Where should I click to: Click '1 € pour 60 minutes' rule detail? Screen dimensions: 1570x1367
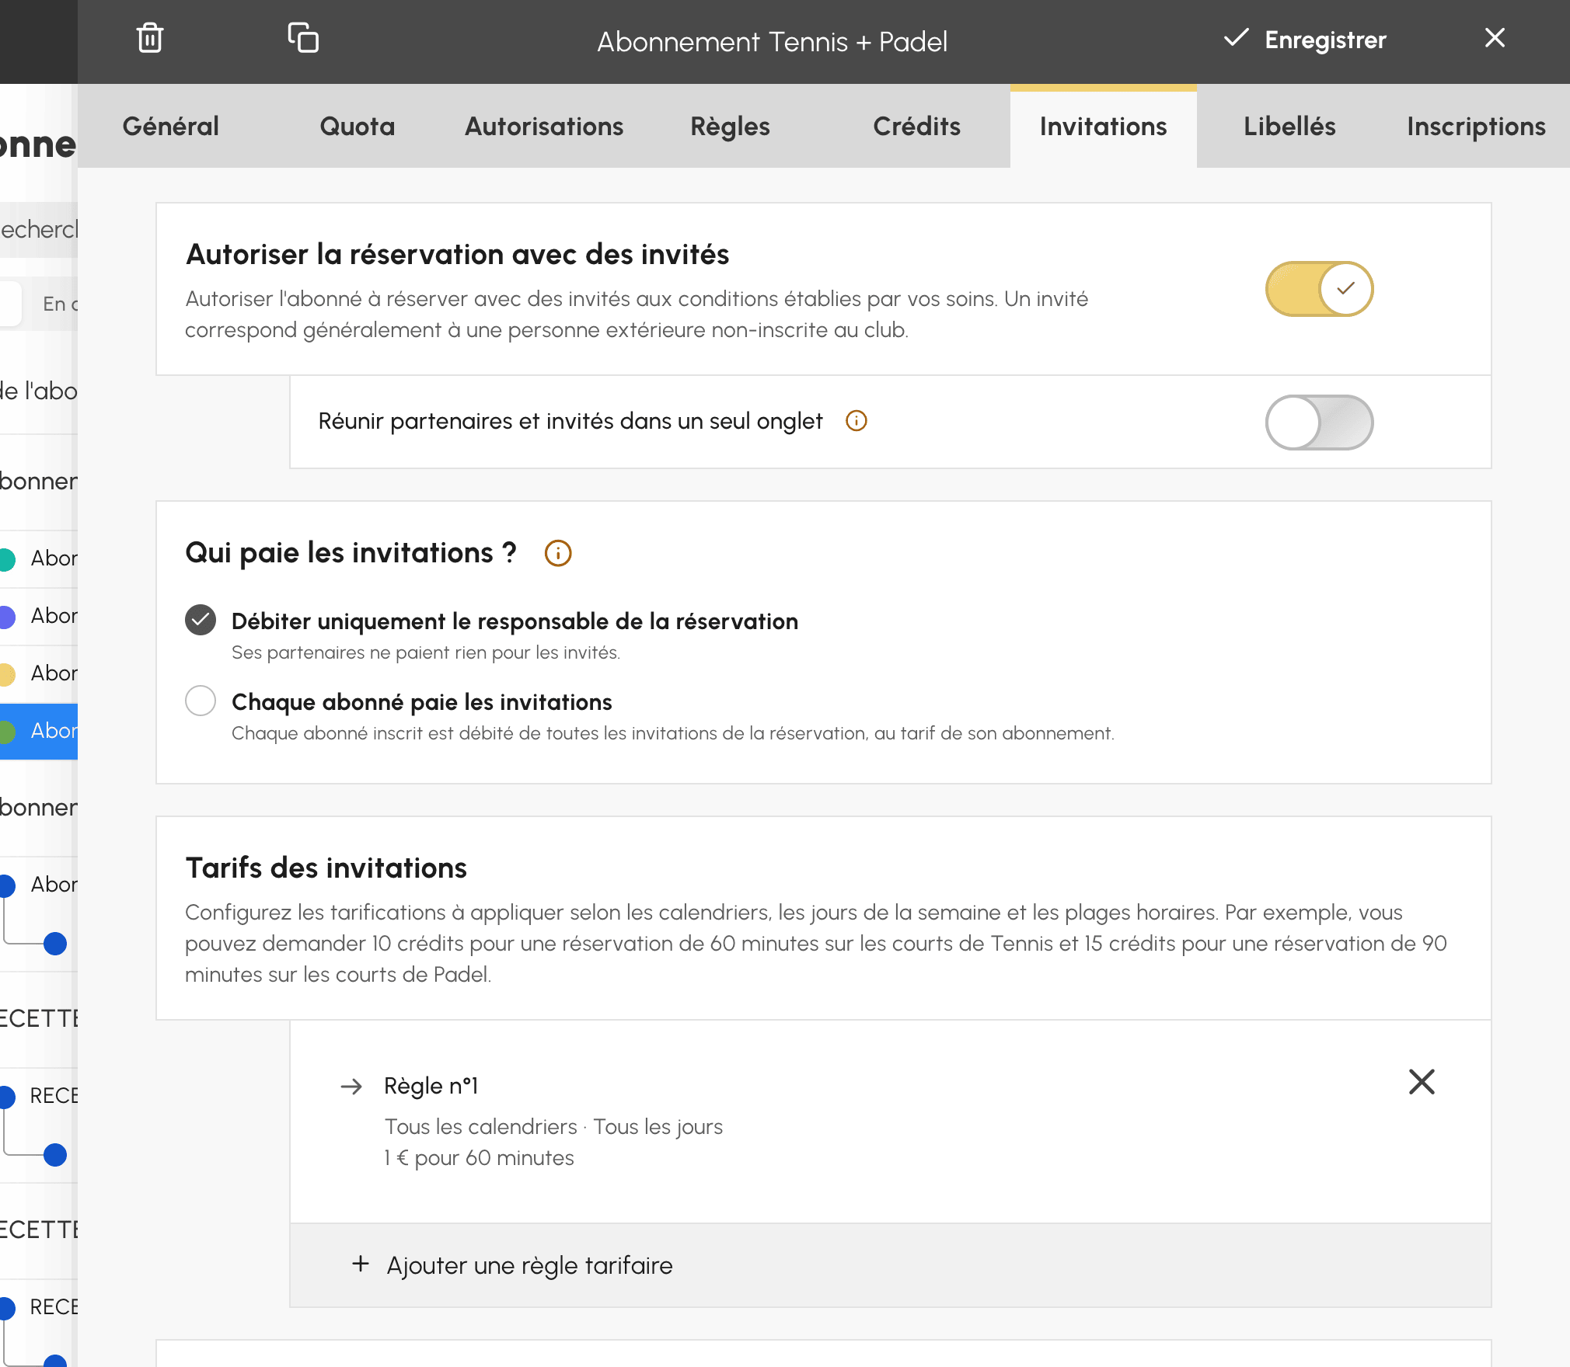479,1158
